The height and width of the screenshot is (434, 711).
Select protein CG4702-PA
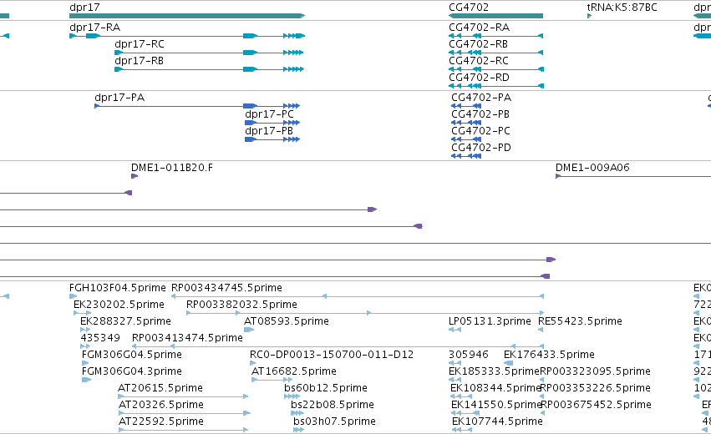click(x=466, y=106)
